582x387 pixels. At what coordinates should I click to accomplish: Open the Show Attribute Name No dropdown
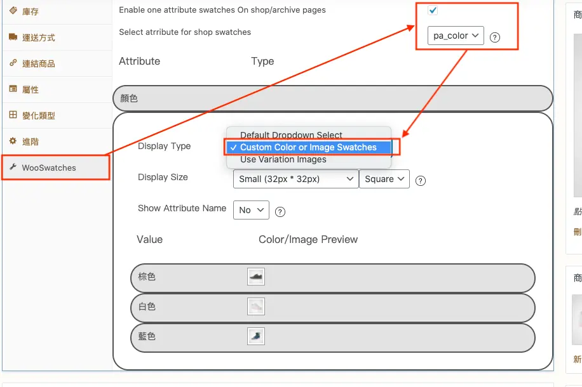click(251, 210)
